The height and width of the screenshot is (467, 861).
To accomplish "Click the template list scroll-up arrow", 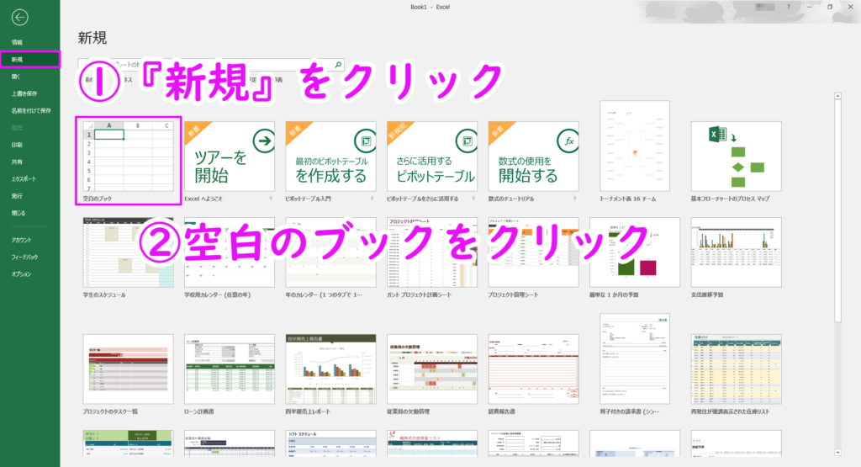I will 838,96.
